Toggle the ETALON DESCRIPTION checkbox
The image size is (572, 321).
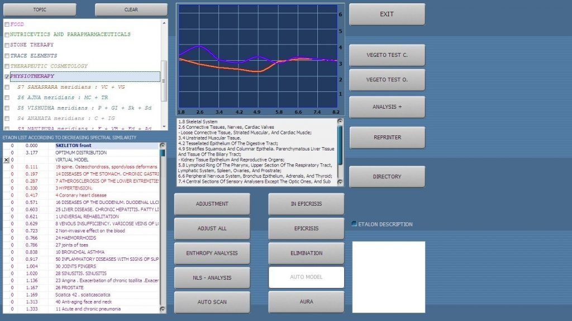coord(354,224)
